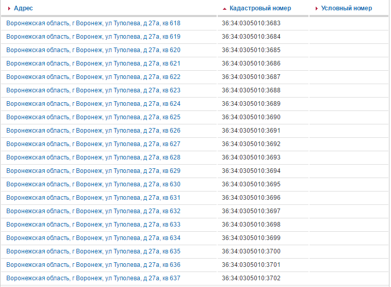Sort table by Адрес column header text
Screen dimensions: 391x287
[23, 8]
